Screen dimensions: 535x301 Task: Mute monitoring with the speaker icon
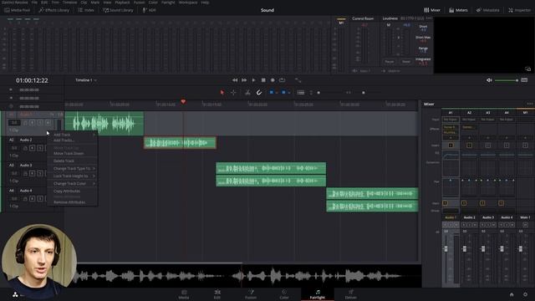click(x=489, y=80)
